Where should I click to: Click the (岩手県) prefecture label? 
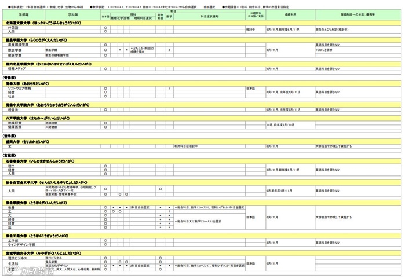pos(9,135)
